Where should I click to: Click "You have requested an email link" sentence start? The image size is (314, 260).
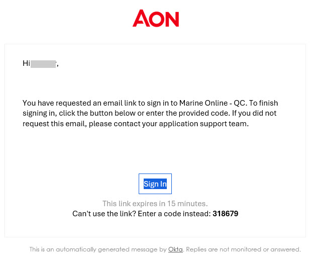click(x=75, y=103)
